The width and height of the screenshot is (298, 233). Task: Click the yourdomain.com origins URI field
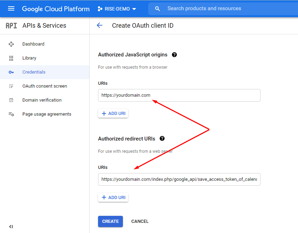coord(179,95)
